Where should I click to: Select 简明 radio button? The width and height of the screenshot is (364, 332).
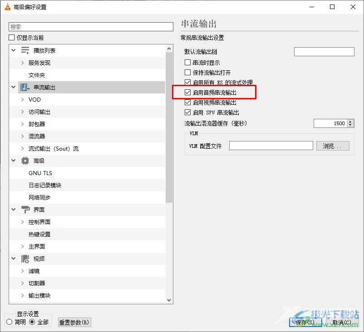[9, 322]
